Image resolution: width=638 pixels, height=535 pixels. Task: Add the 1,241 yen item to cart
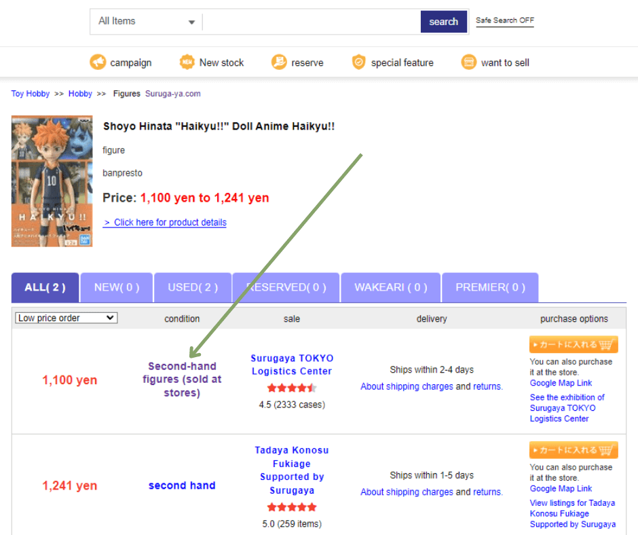click(x=574, y=450)
